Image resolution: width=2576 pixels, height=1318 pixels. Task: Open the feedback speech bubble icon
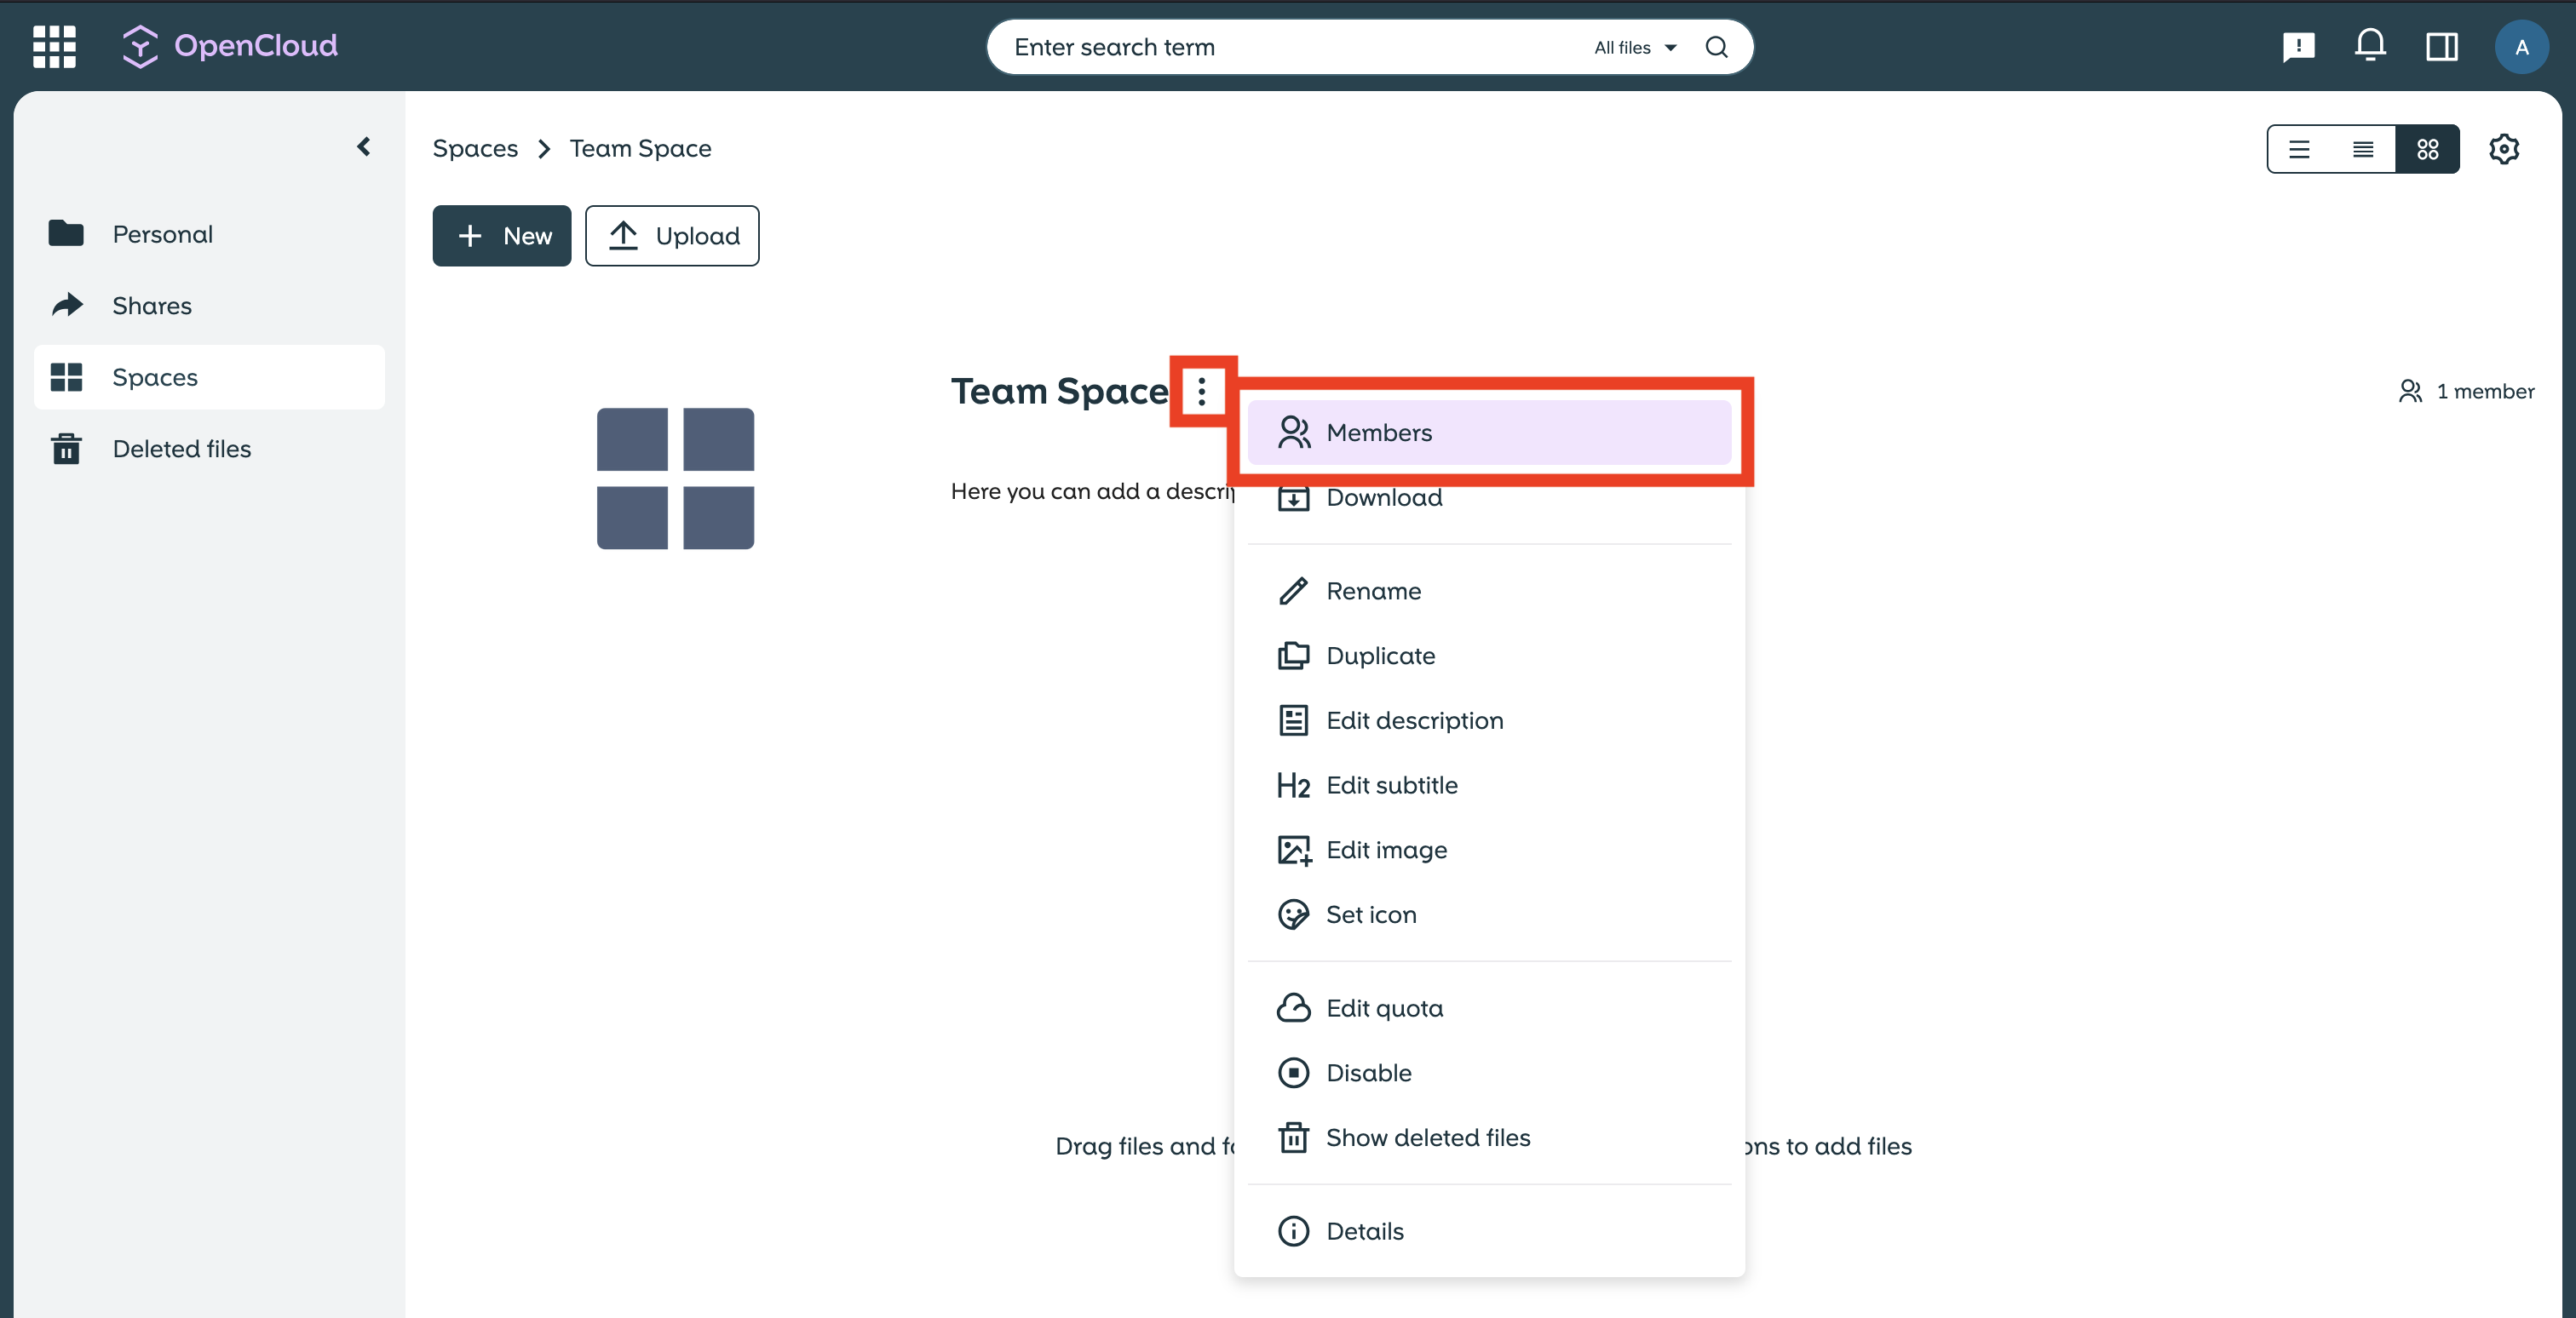point(2298,46)
